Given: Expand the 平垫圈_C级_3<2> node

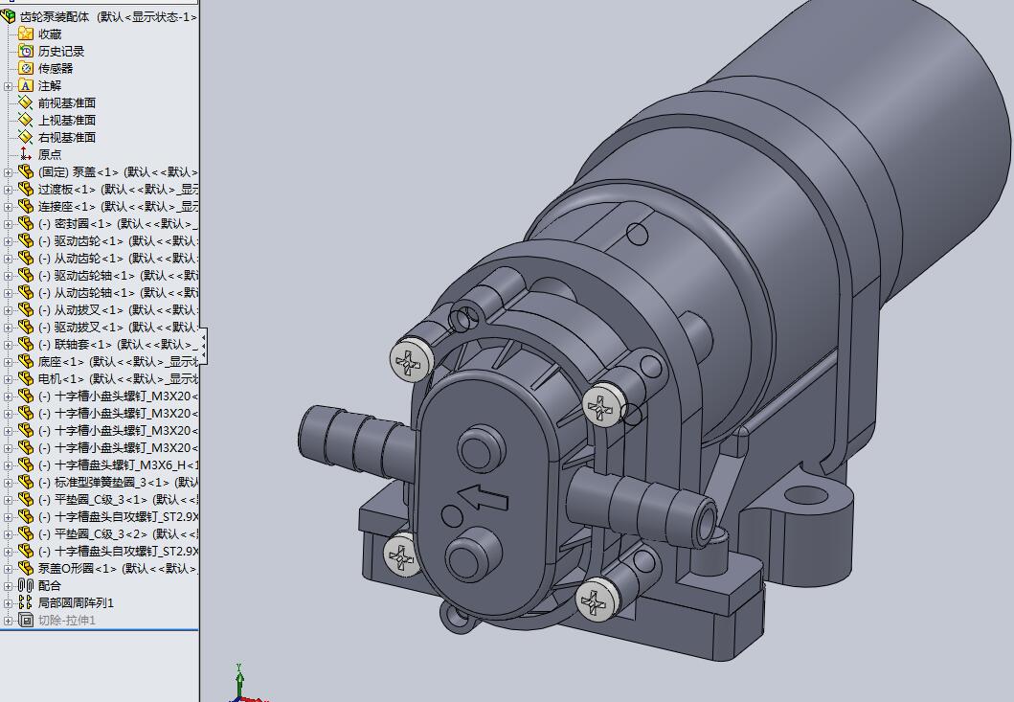Looking at the screenshot, I should (x=8, y=533).
